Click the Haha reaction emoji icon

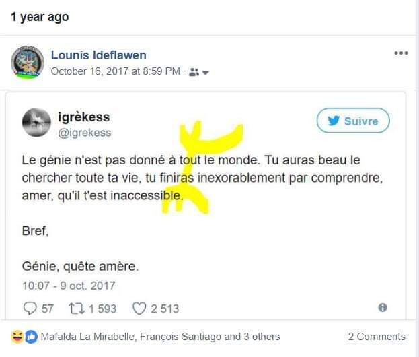[x=18, y=337]
